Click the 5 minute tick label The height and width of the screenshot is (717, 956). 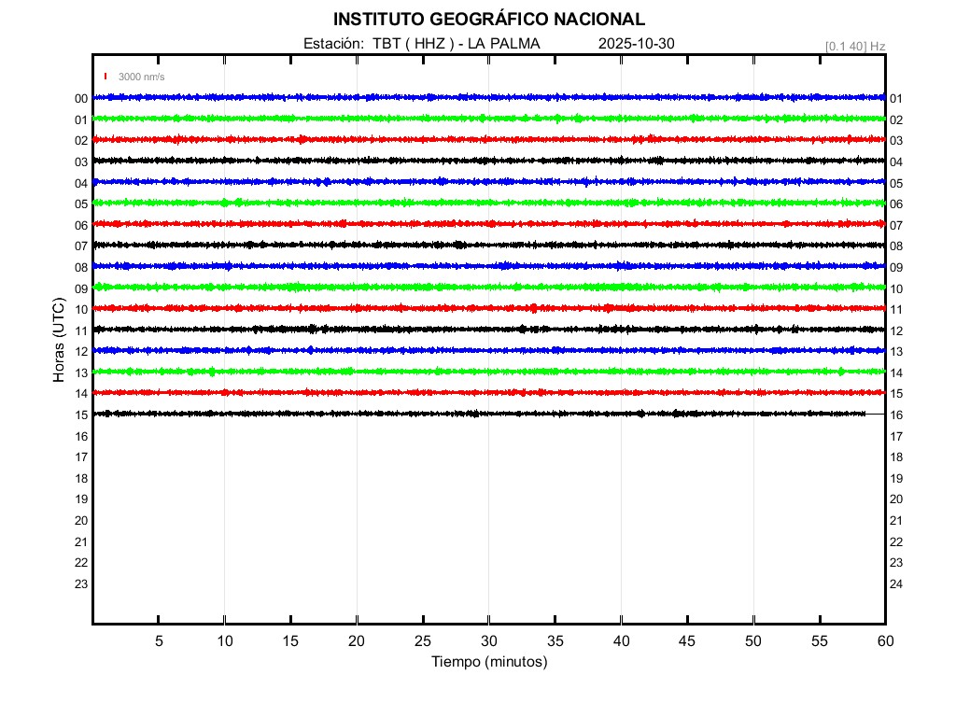pyautogui.click(x=159, y=641)
